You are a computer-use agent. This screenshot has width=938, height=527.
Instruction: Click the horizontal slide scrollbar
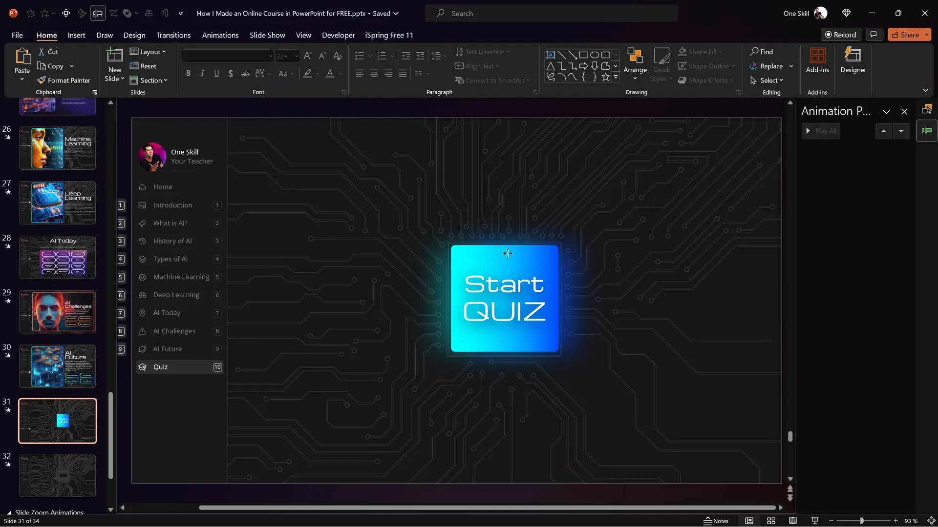pos(487,507)
